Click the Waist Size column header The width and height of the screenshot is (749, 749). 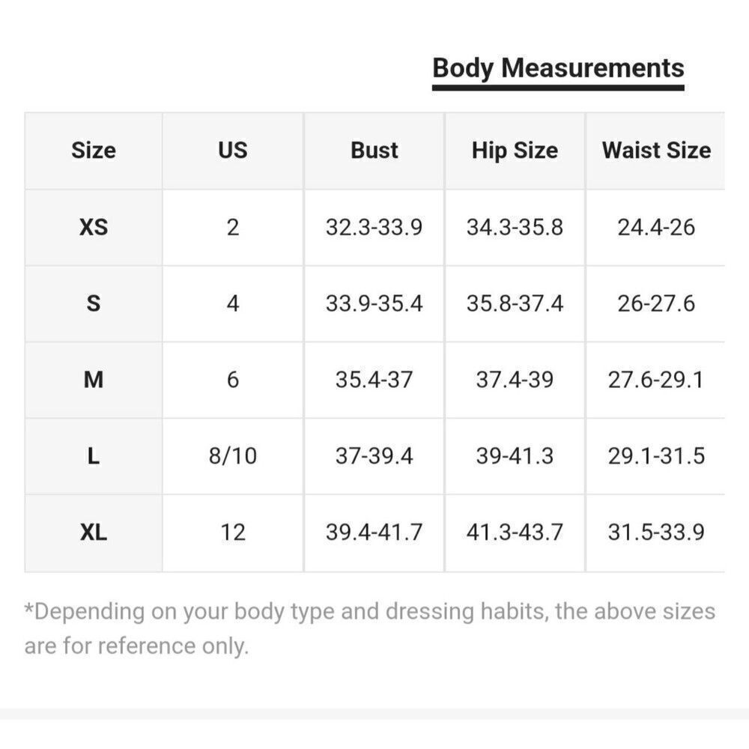[656, 151]
